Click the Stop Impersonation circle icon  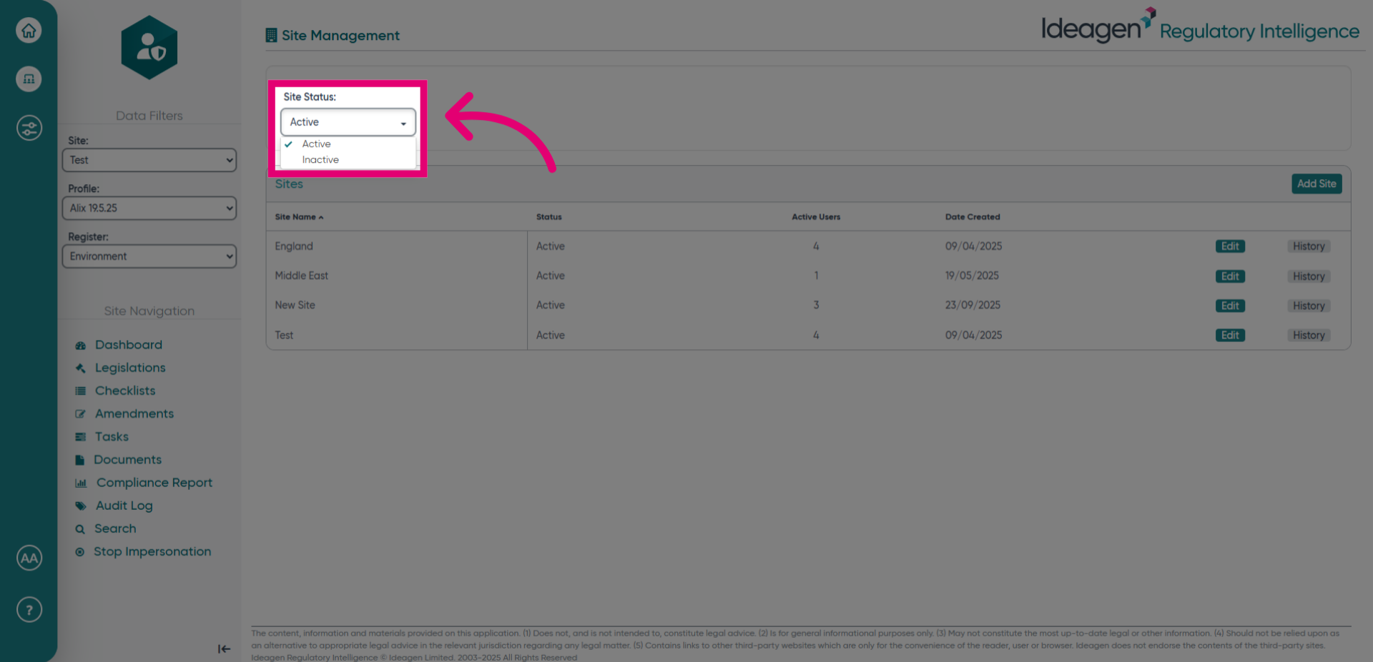pos(80,552)
